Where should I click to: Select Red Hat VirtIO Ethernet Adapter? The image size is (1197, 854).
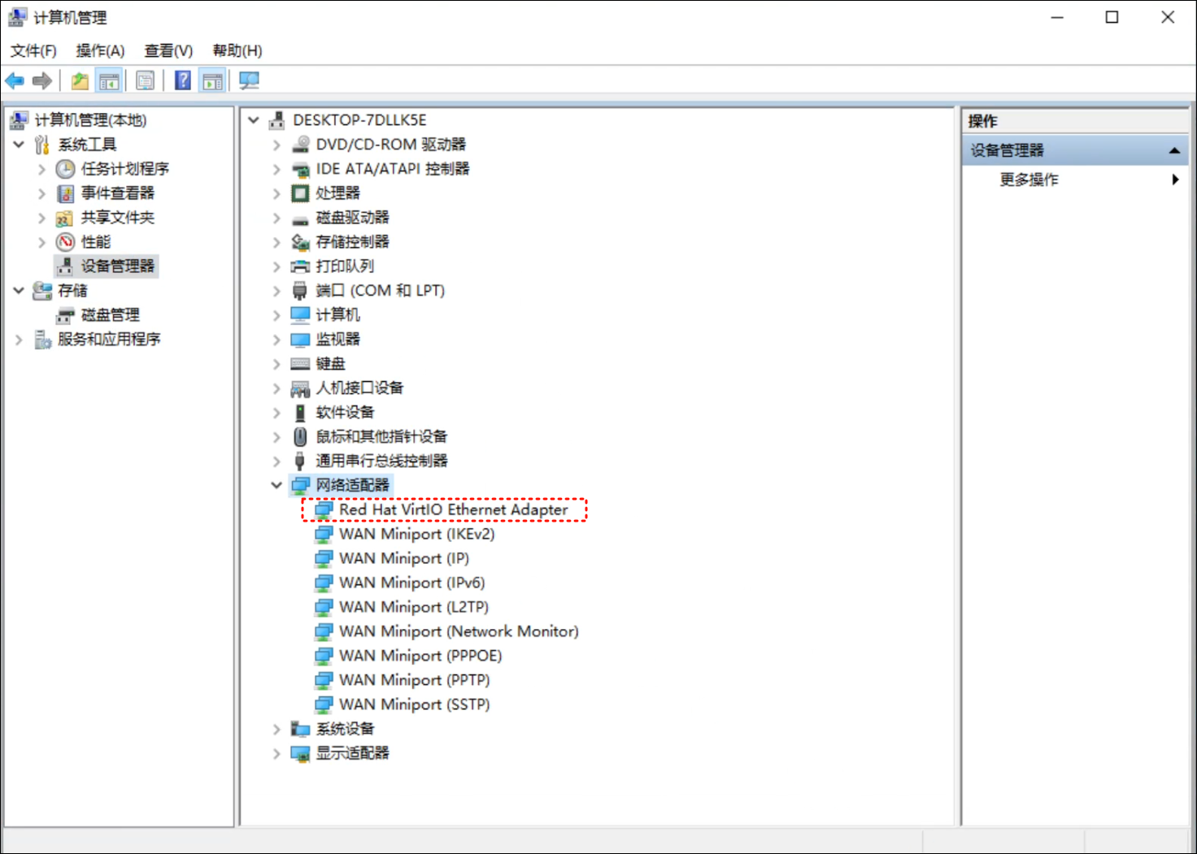click(x=453, y=509)
